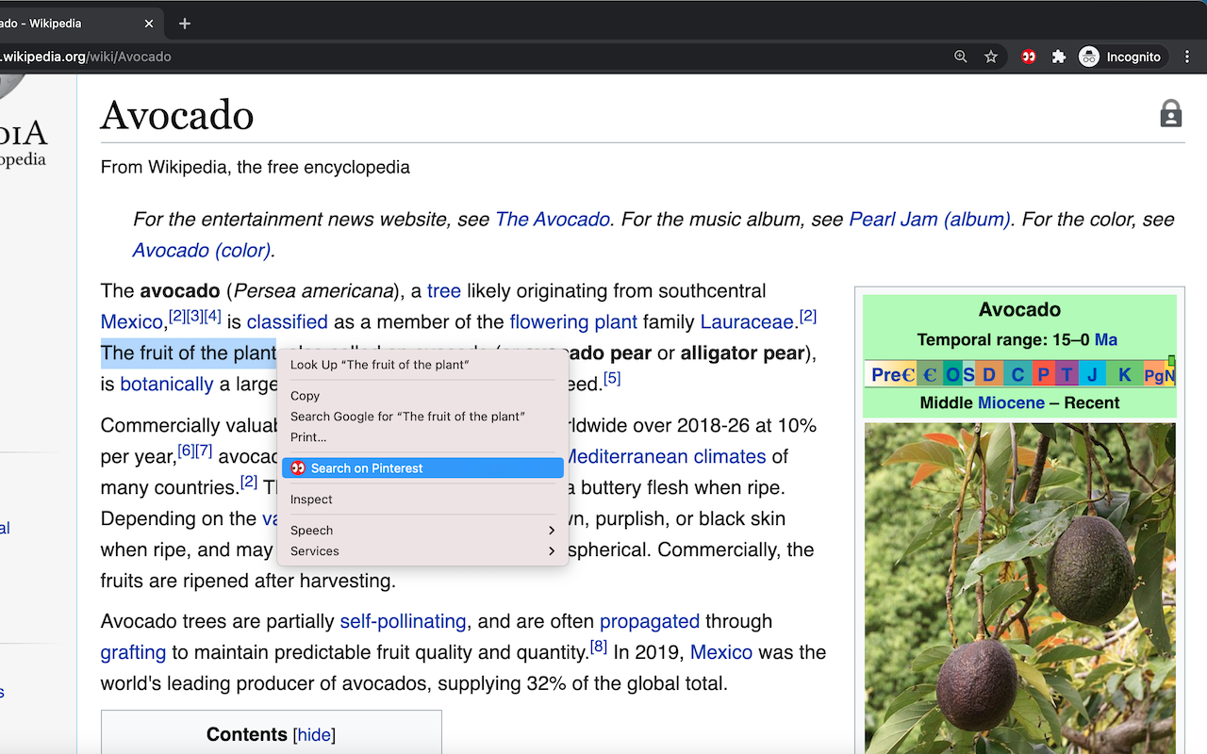Image resolution: width=1207 pixels, height=754 pixels.
Task: Expand the Services submenu
Action: pyautogui.click(x=422, y=551)
